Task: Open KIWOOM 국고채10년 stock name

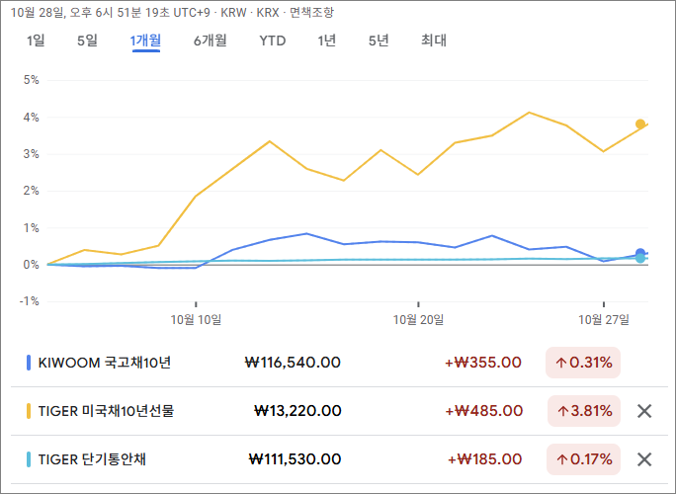Action: [105, 363]
